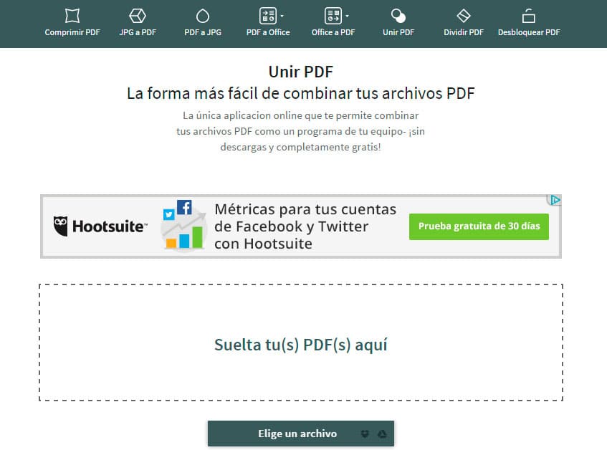Click the Elige un archivo button

(301, 434)
